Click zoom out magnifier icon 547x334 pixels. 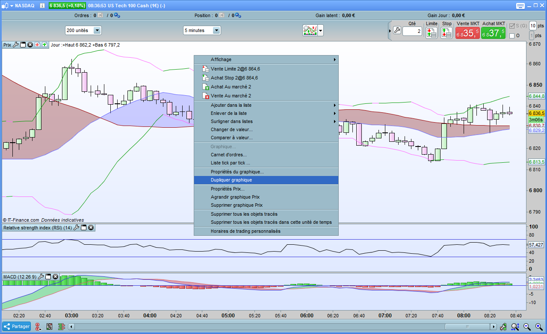pos(527,327)
